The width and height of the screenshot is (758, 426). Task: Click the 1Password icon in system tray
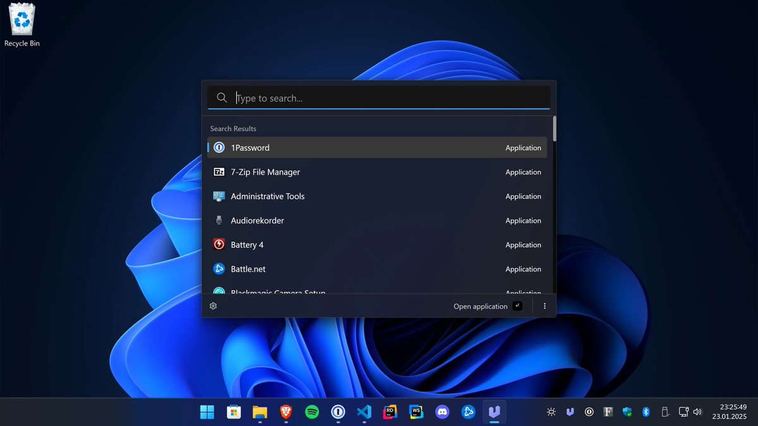pyautogui.click(x=589, y=412)
